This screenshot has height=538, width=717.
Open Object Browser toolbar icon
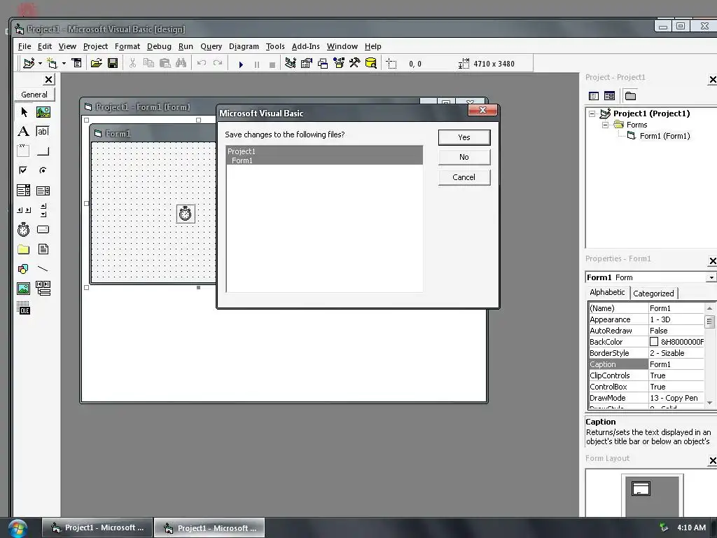[x=339, y=63]
